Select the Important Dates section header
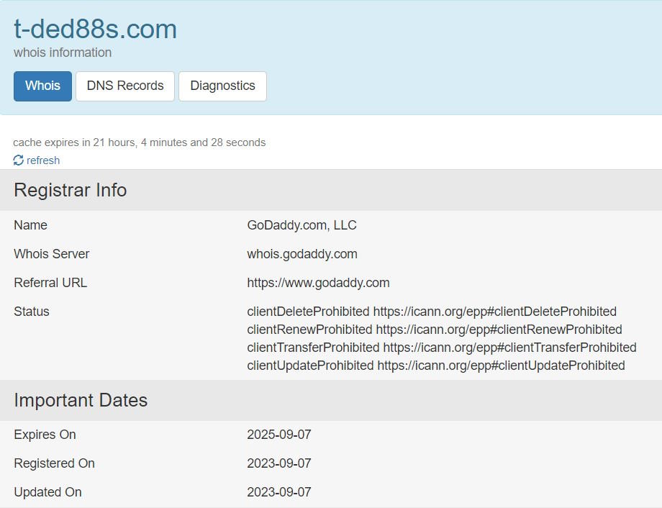 tap(81, 400)
